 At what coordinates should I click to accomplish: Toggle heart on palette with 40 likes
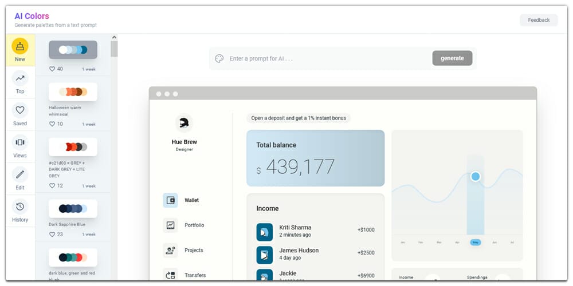pos(52,69)
